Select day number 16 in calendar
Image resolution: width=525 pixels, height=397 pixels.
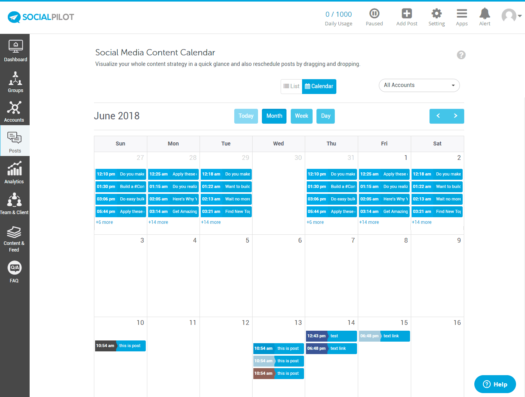(457, 323)
